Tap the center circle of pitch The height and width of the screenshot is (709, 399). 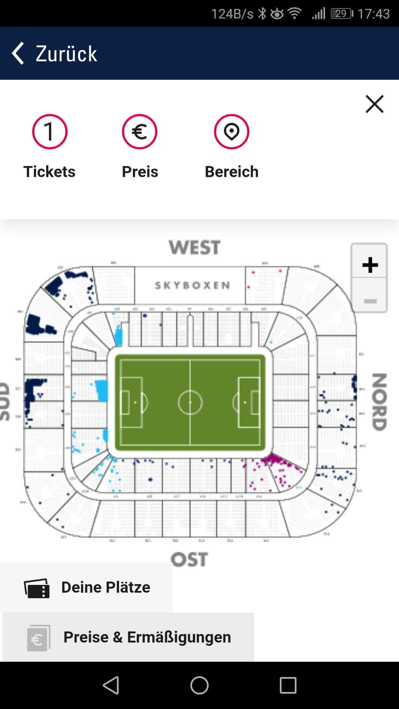(190, 403)
